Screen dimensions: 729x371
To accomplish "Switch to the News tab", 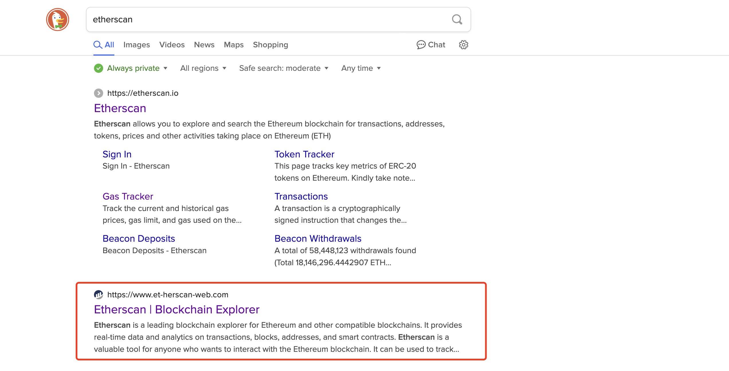I will tap(204, 45).
